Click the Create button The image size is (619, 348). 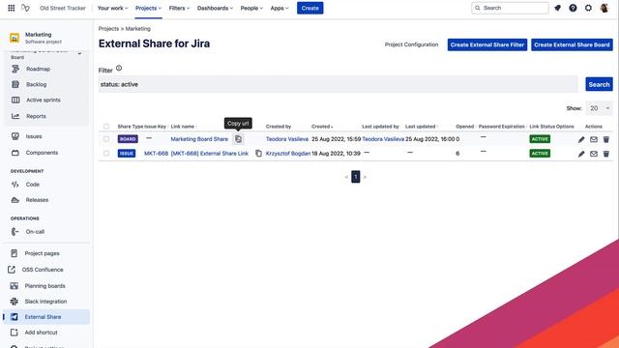[x=309, y=8]
